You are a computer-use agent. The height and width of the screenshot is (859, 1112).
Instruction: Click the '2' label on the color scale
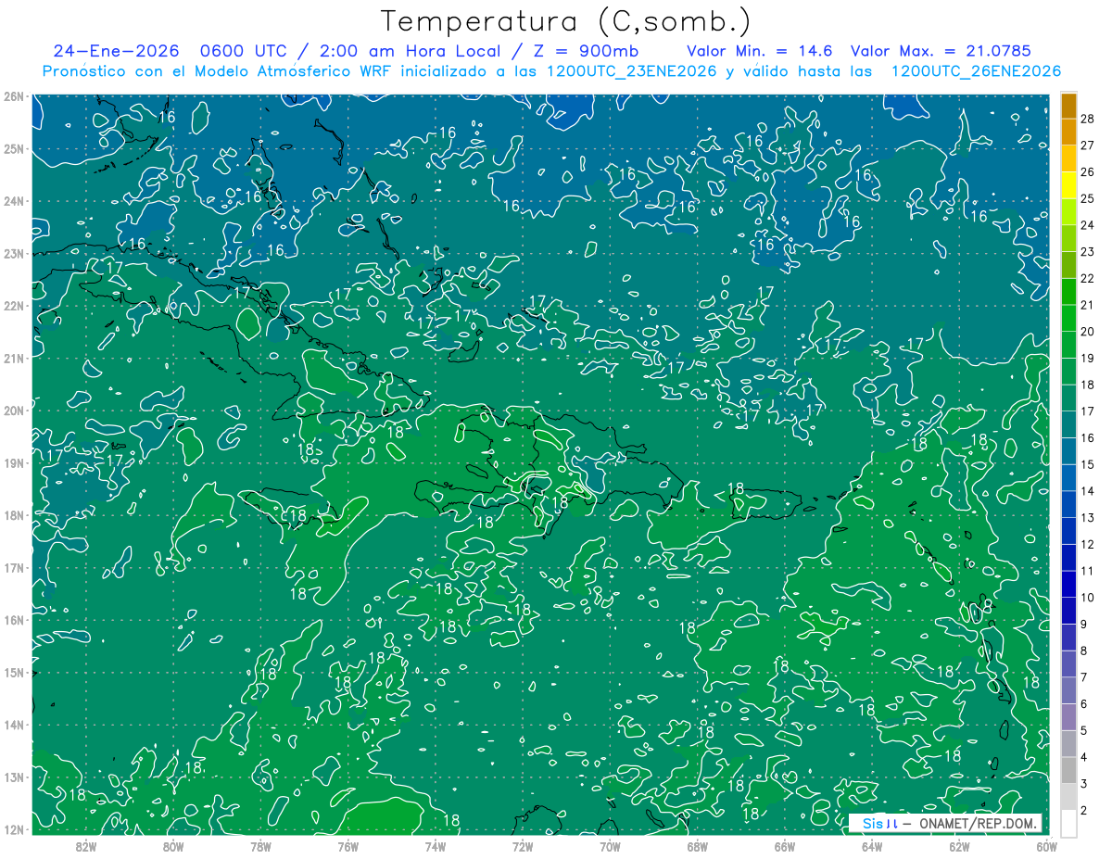click(1083, 811)
